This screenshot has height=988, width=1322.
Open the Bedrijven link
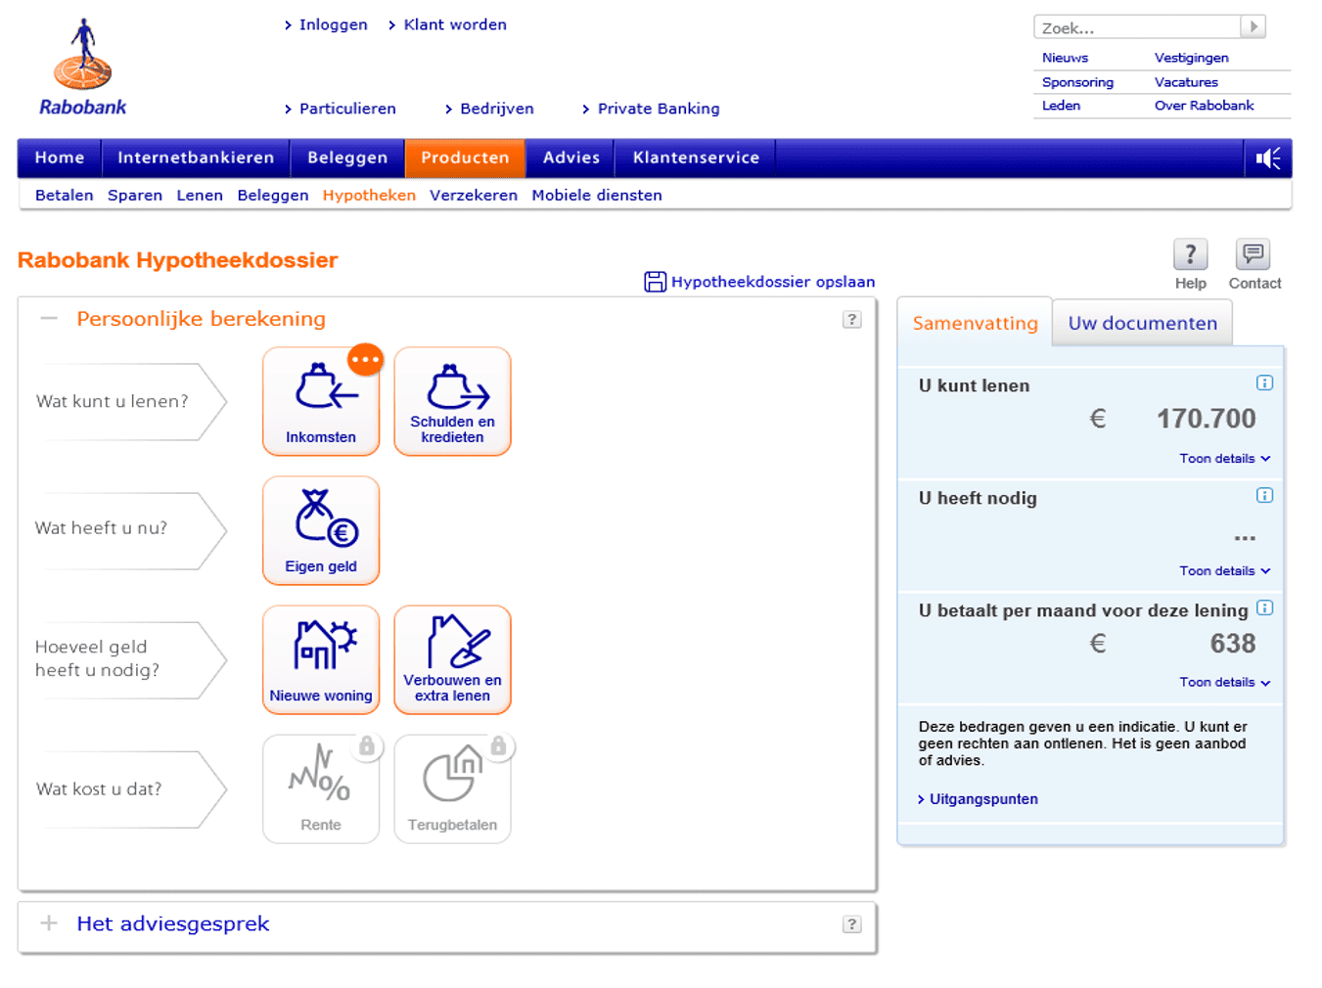click(497, 109)
